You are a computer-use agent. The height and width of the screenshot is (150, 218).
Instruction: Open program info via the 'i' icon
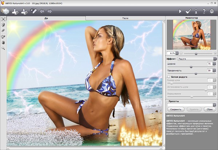196,11
